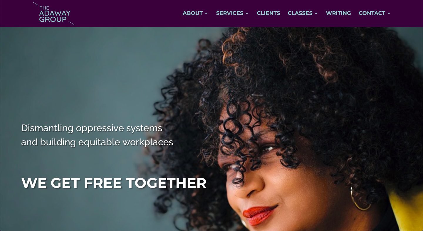
Task: Visit the WRITING page link
Action: point(338,13)
